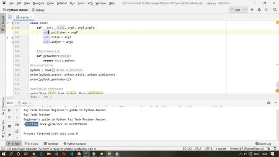Screen dimensions: 279x157
Task: Open the Run menu
Action: click(72, 3)
